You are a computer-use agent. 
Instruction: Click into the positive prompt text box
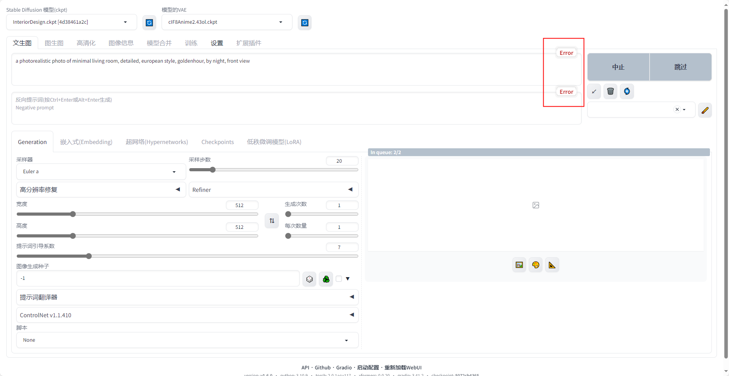click(x=296, y=69)
